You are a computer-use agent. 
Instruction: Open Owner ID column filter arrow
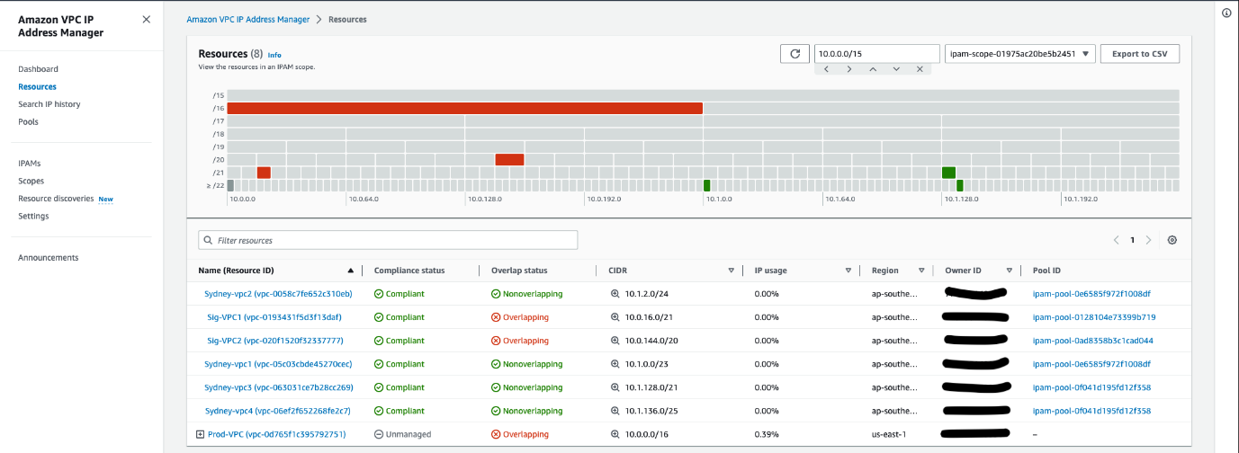(1010, 271)
